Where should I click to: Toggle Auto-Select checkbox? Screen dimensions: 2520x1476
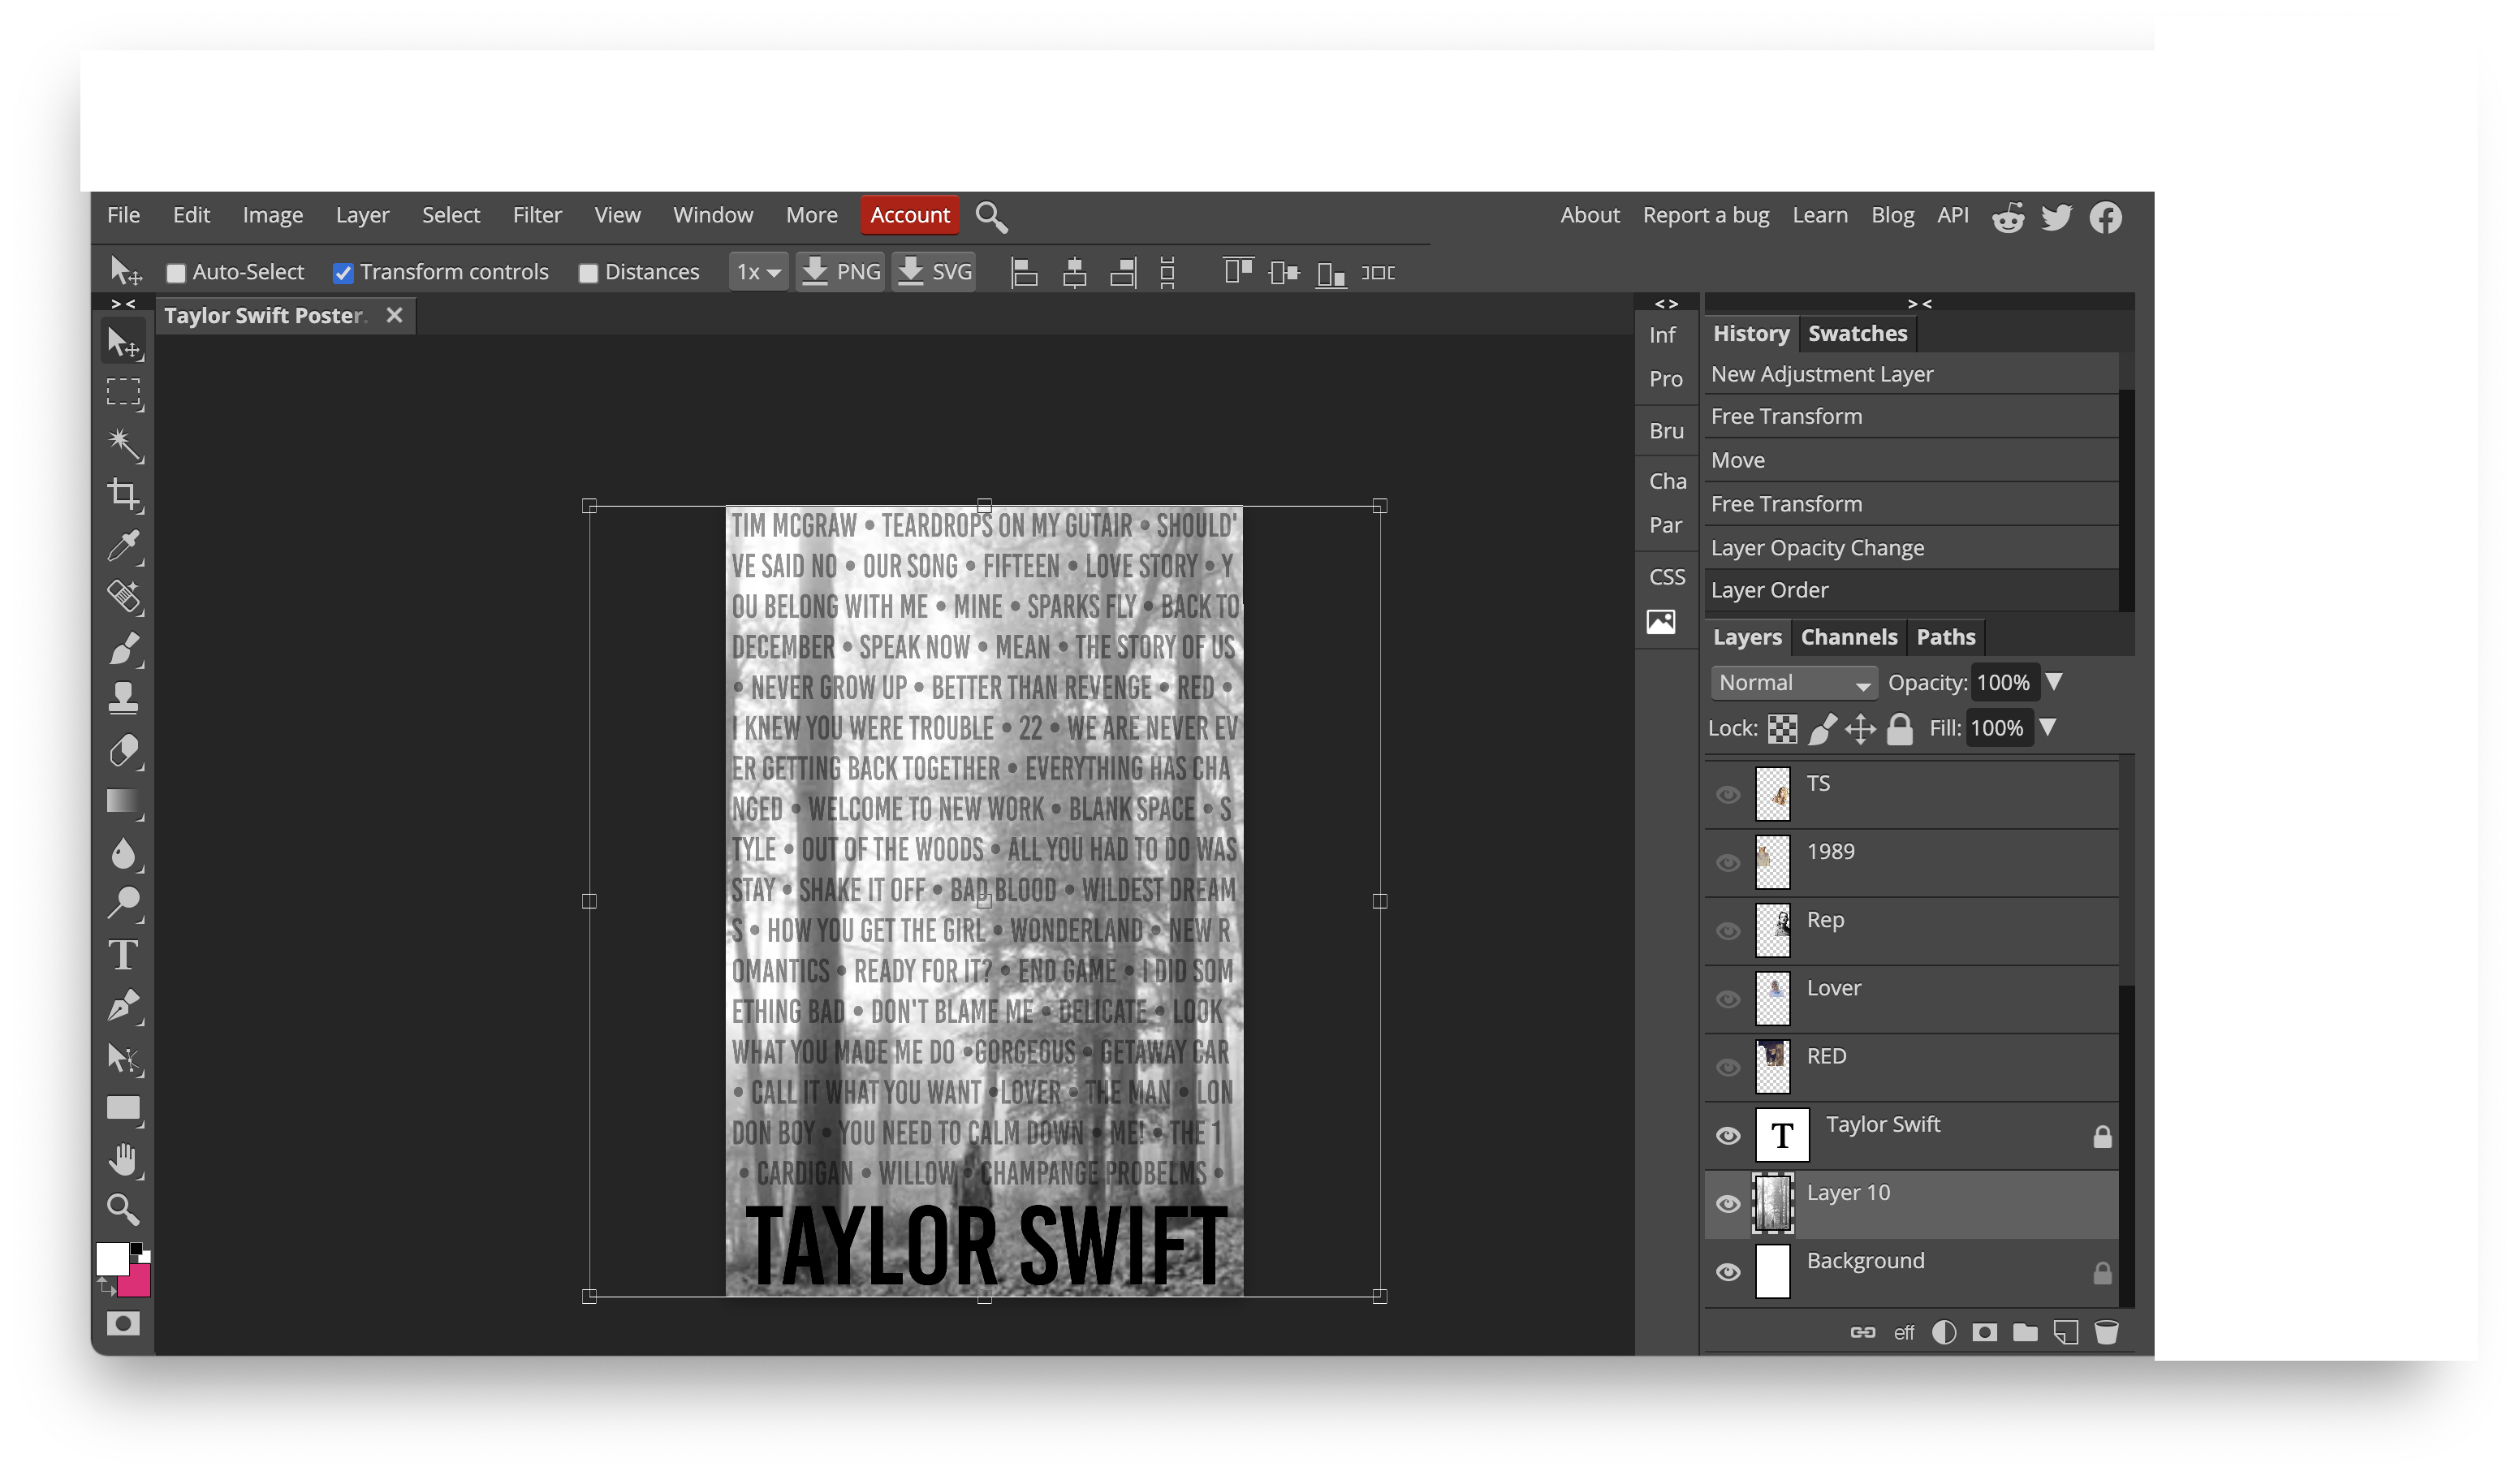tap(174, 272)
